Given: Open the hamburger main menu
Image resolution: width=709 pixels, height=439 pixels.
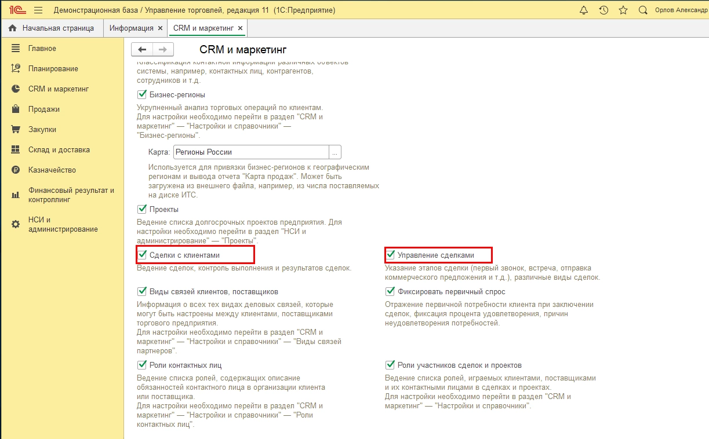Looking at the screenshot, I should point(38,10).
